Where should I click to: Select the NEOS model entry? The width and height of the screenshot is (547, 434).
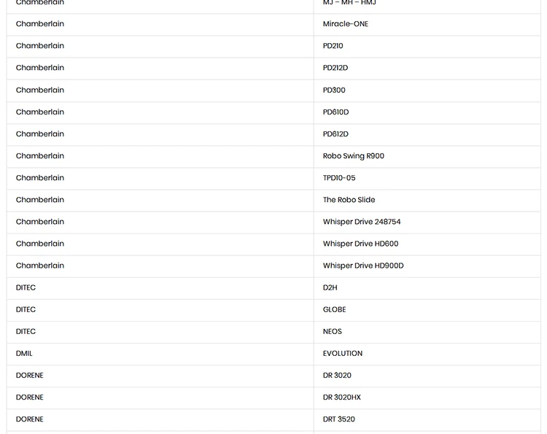click(427, 332)
